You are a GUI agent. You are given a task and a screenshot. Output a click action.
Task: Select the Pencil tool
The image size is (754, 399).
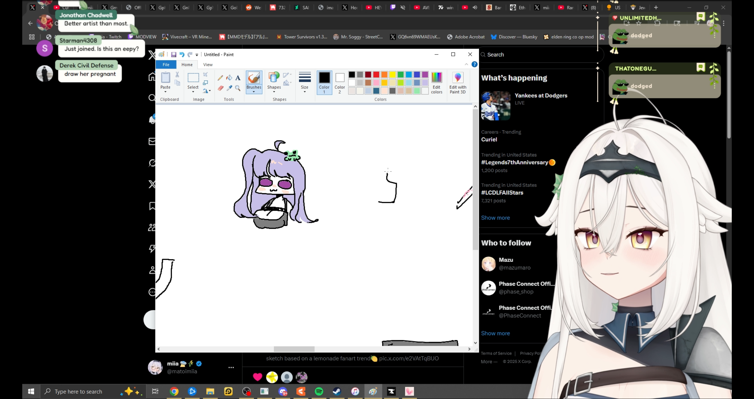click(x=220, y=78)
